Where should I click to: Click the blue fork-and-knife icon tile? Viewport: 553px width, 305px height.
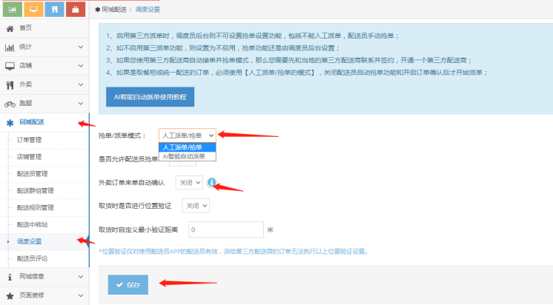pyautogui.click(x=55, y=9)
